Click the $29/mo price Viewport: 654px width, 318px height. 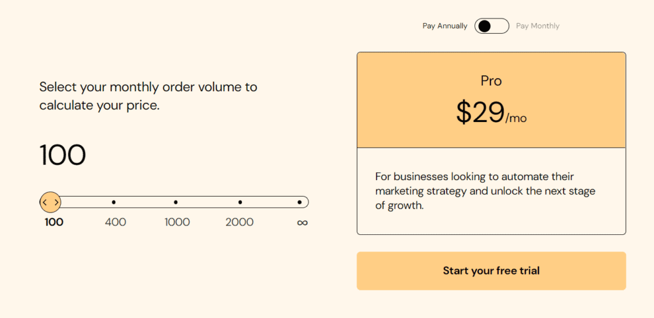tap(491, 113)
